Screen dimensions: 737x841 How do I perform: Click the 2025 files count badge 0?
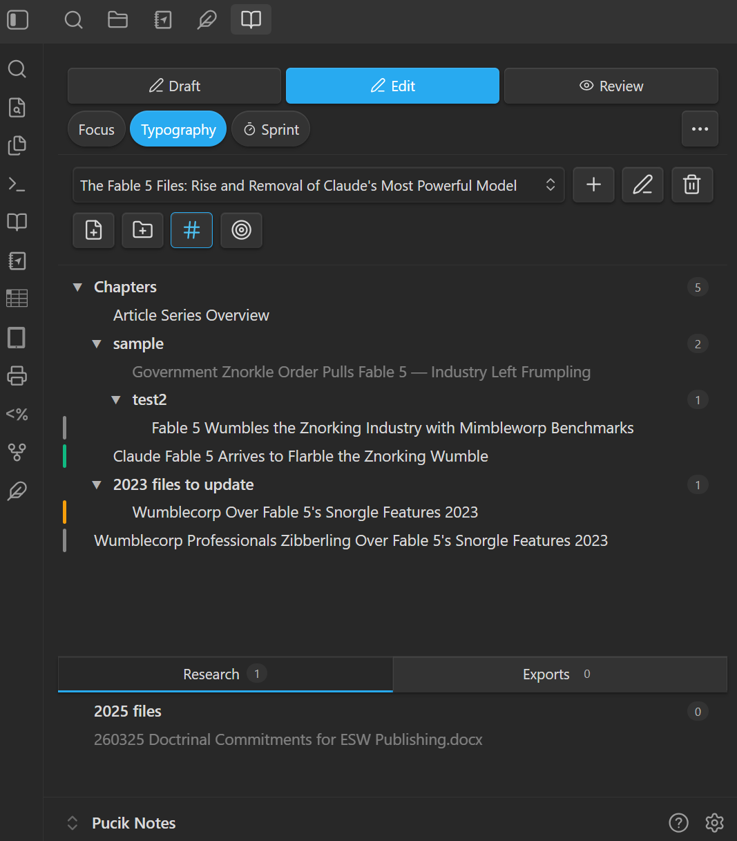[x=698, y=712]
